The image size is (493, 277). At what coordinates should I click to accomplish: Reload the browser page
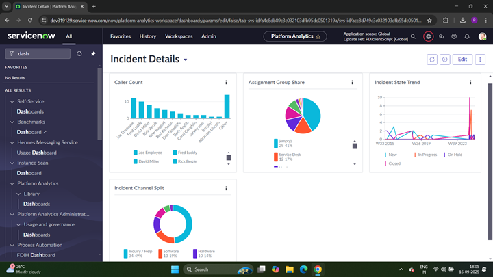tap(30, 21)
